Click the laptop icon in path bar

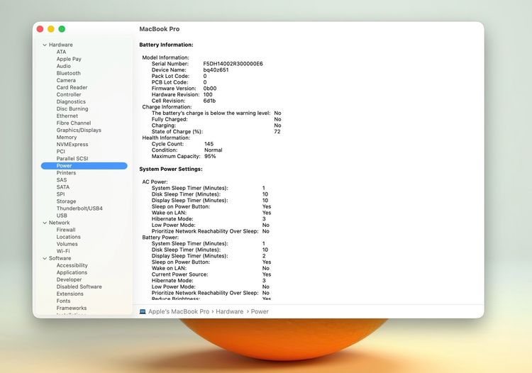(143, 311)
